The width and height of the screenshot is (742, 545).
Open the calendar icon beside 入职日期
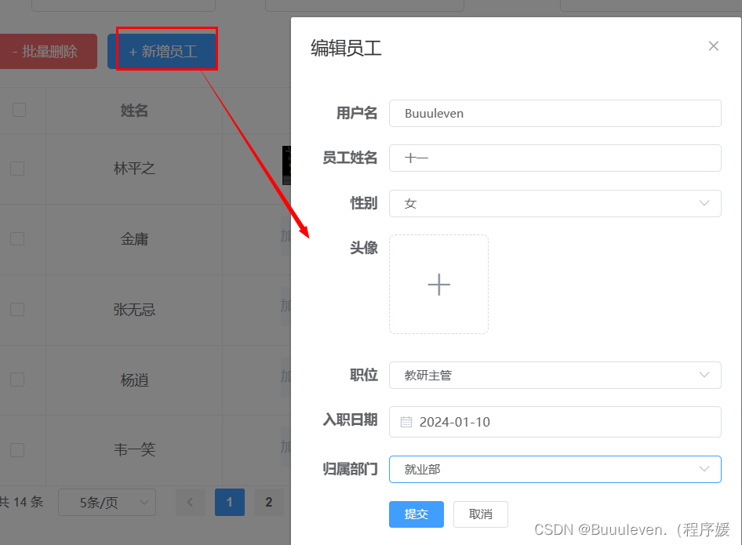[406, 422]
